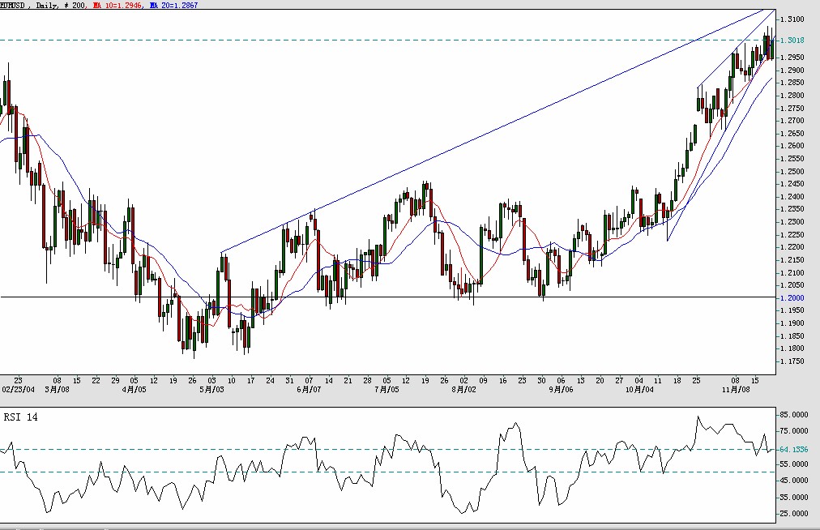This screenshot has width=820, height=530.
Task: Click the EURUSD Daily chart title text
Action: [x=29, y=5]
